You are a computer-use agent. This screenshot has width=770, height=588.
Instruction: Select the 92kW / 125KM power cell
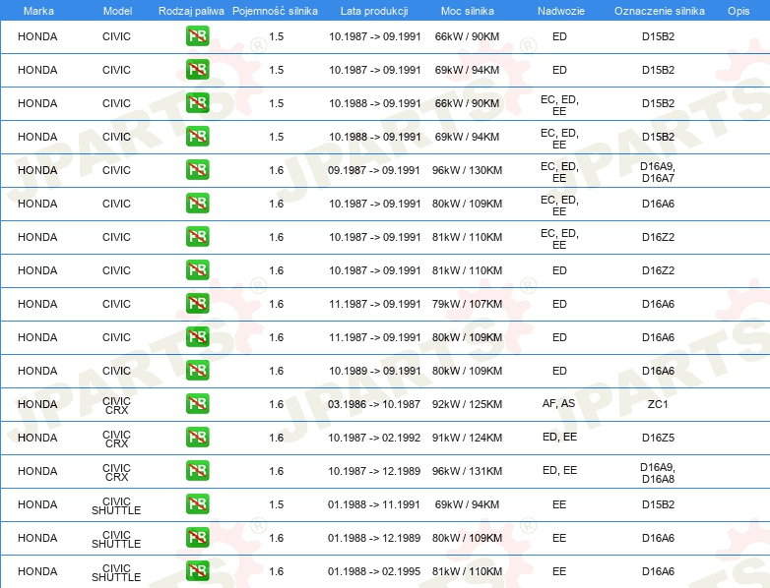tap(467, 404)
